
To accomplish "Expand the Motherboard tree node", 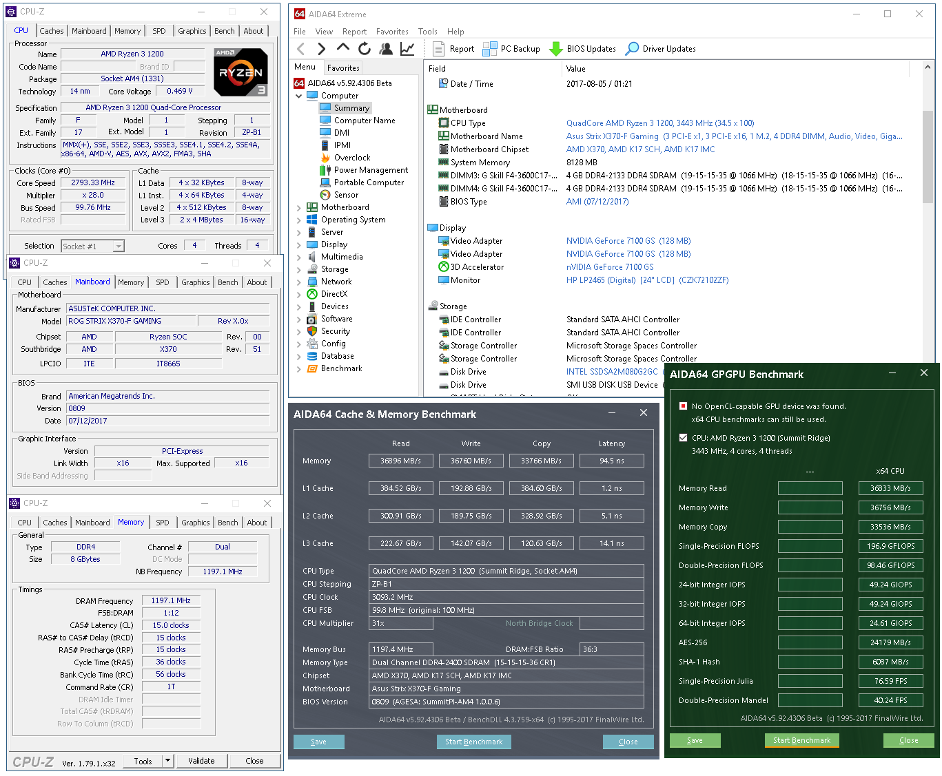I will point(298,207).
